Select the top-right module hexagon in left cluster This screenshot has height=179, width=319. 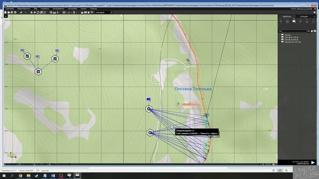point(55,59)
